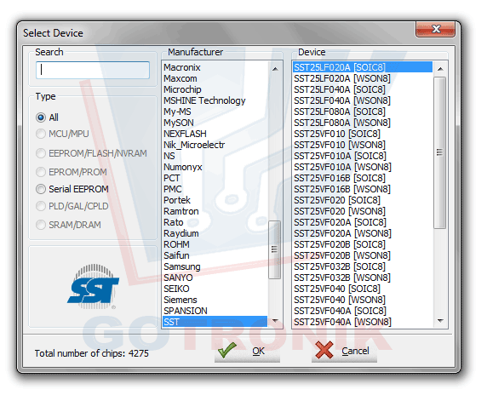Viewport: 487px width, 395px height.
Task: Dismiss dialog with the Cancel button
Action: 344,351
